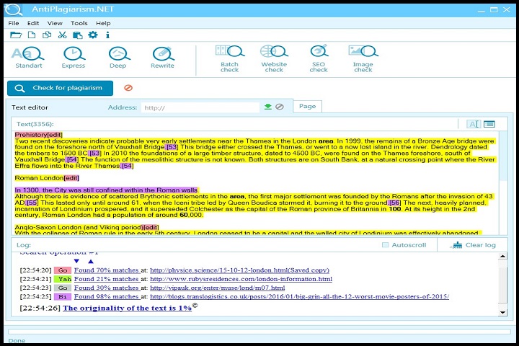519x346 pixels.
Task: Click the text editor vertical scrollbar
Action: pyautogui.click(x=502, y=180)
